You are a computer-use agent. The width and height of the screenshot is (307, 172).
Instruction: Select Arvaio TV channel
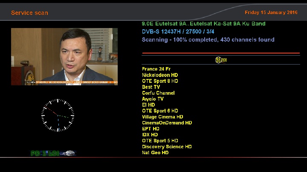[x=153, y=99]
